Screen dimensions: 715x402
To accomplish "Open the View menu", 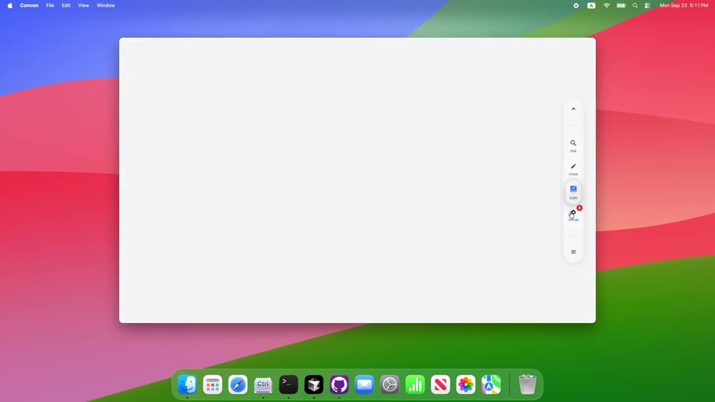I will tap(83, 6).
